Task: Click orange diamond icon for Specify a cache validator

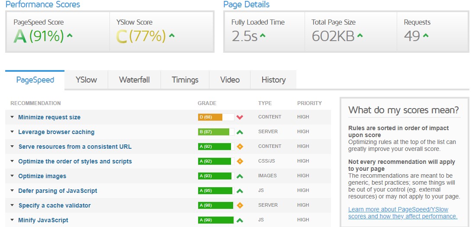Action: pyautogui.click(x=240, y=205)
